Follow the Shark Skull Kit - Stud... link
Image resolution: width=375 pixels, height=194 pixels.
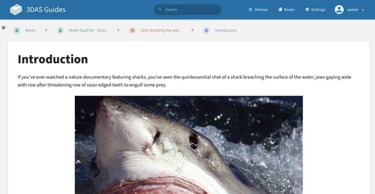click(88, 30)
